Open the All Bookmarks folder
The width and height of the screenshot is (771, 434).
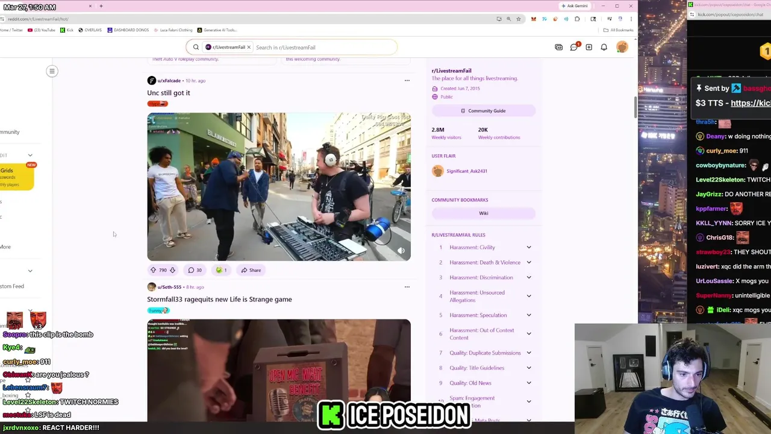(619, 30)
